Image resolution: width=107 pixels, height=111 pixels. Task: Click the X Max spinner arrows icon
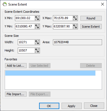click(75, 18)
